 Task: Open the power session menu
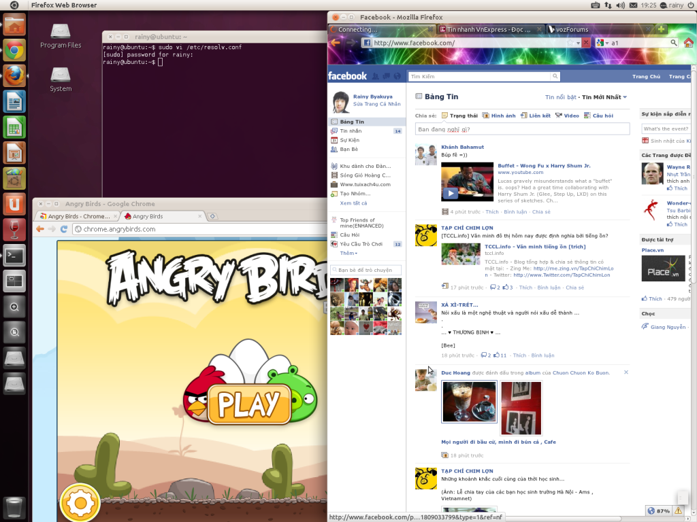(691, 5)
